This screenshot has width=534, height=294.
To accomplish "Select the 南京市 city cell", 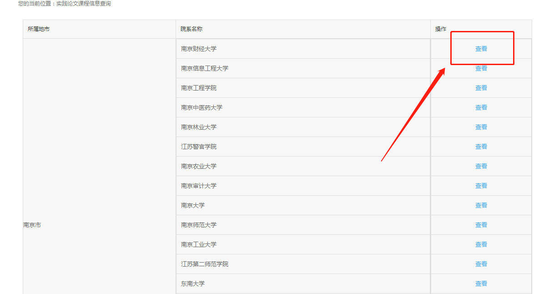I will 32,225.
